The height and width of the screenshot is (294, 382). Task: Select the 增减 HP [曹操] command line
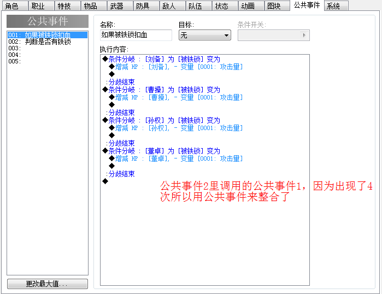pos(176,97)
